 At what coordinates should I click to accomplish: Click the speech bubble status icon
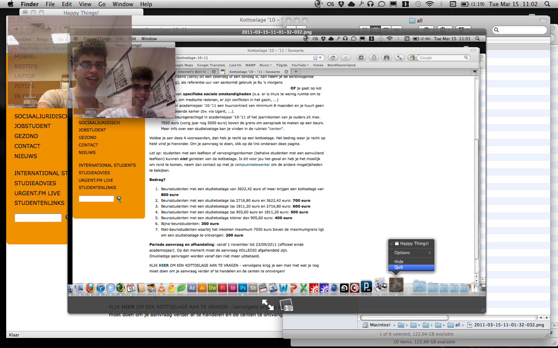pyautogui.click(x=382, y=4)
